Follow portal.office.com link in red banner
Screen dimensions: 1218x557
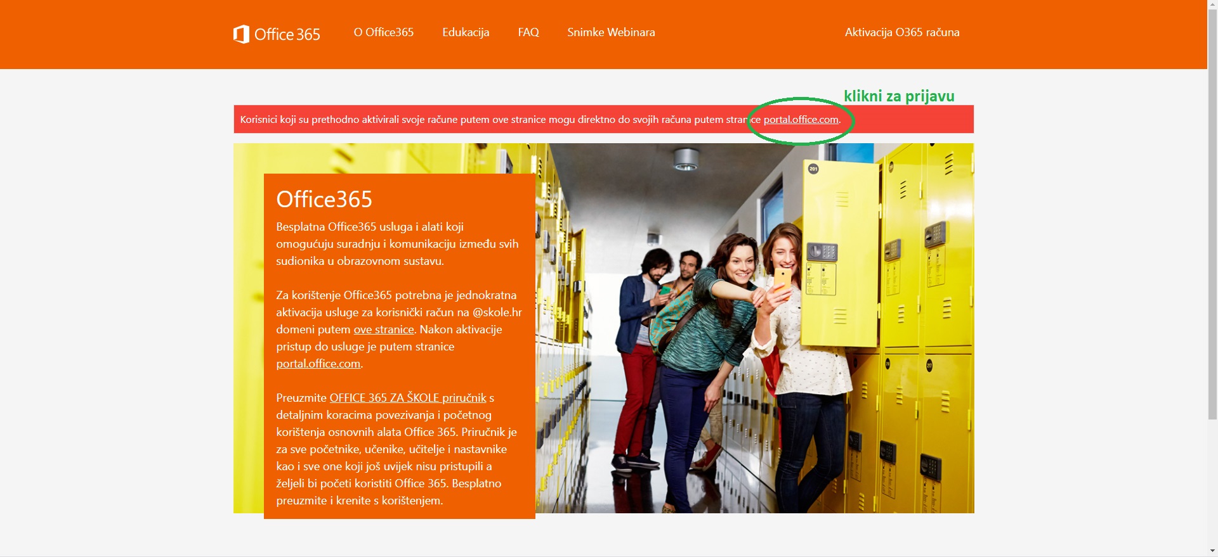801,120
